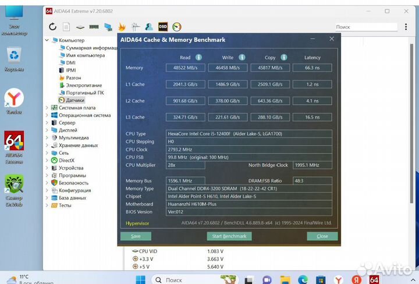Select the Конфигурация tree item
This screenshot has width=419, height=284.
tap(71, 190)
